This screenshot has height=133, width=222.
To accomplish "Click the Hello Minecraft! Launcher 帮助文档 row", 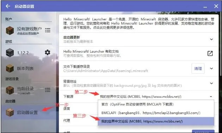I will click(x=139, y=53).
